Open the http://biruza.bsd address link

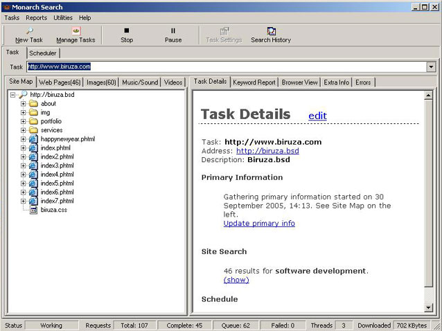[267, 151]
